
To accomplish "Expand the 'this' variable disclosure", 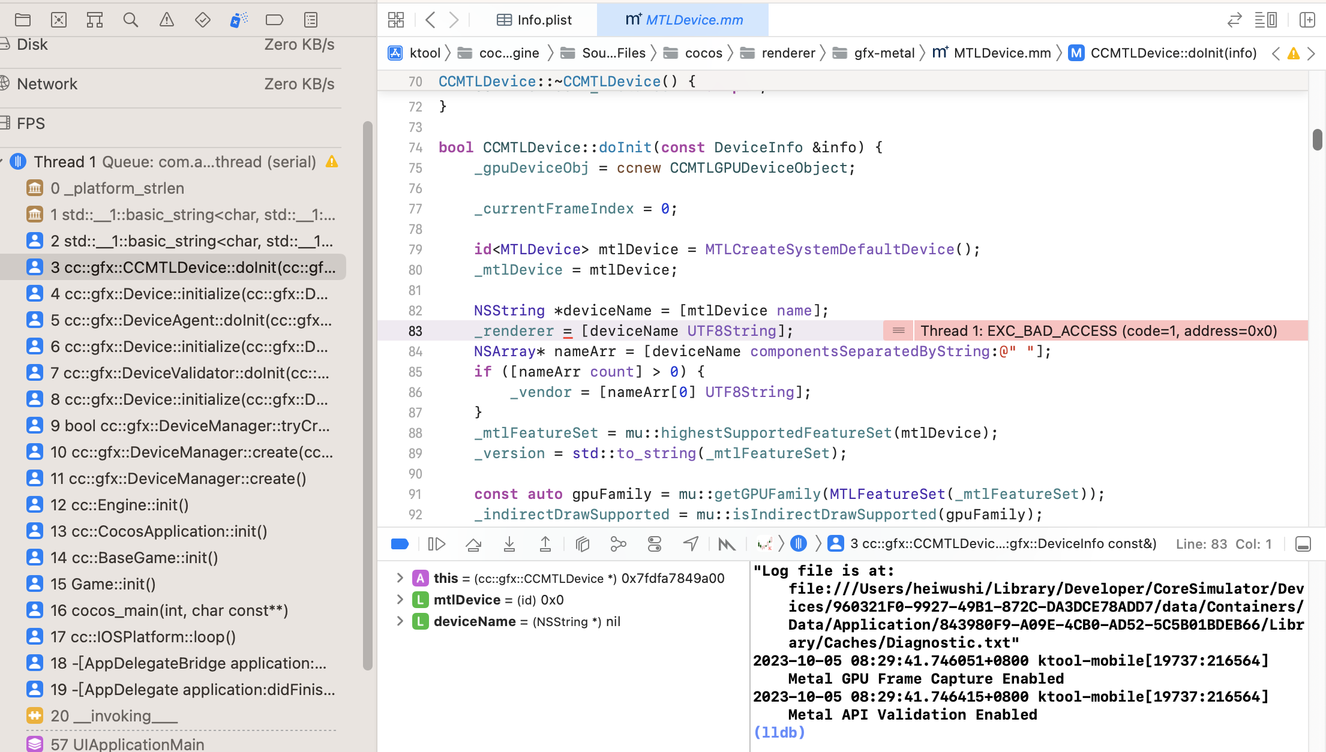I will click(400, 578).
